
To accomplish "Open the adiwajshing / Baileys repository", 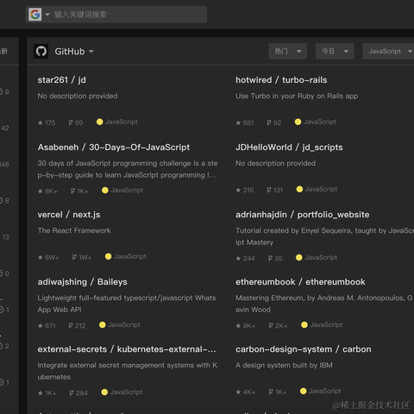I will [x=82, y=282].
